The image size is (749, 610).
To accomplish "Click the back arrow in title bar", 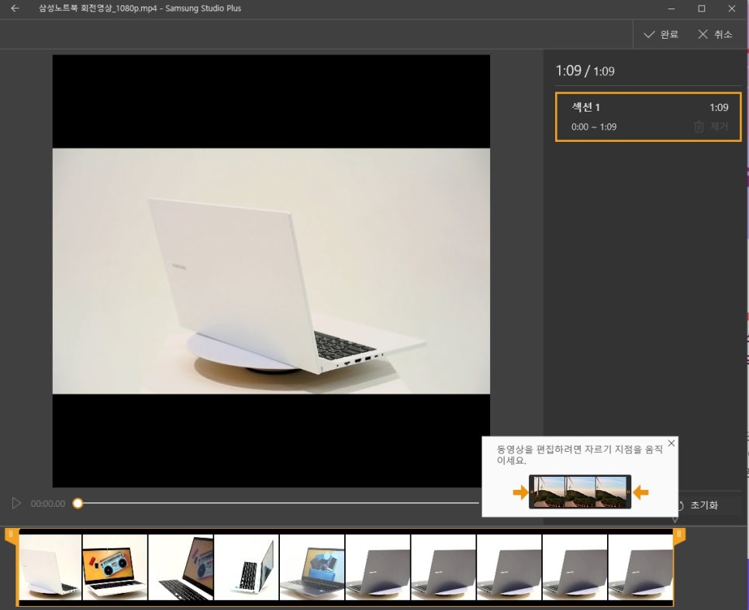I will point(15,9).
